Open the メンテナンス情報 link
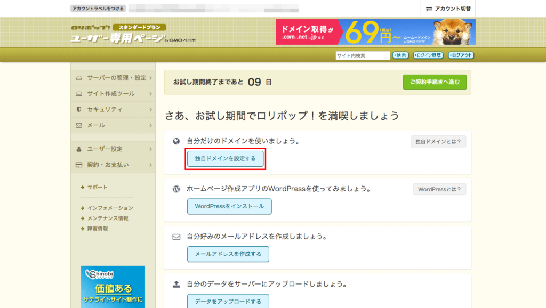Image resolution: width=546 pixels, height=308 pixels. coord(108,218)
